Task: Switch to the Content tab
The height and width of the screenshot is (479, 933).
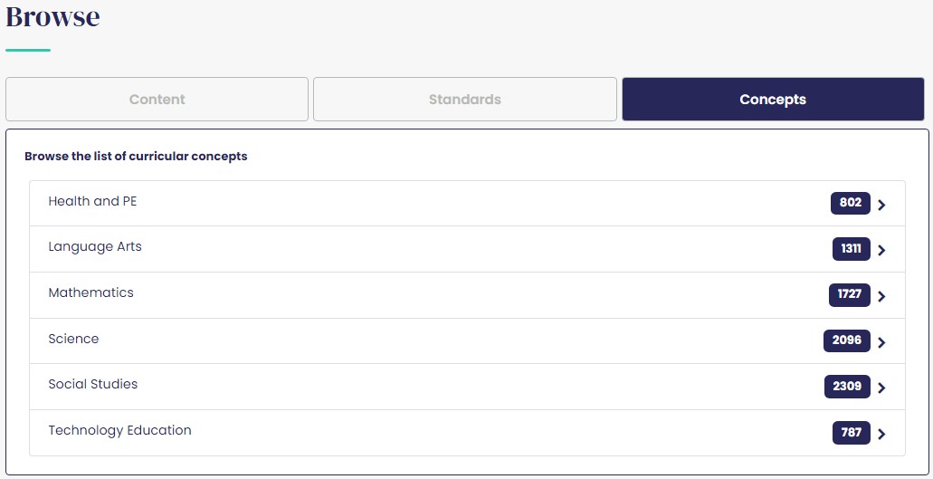Action: [157, 100]
